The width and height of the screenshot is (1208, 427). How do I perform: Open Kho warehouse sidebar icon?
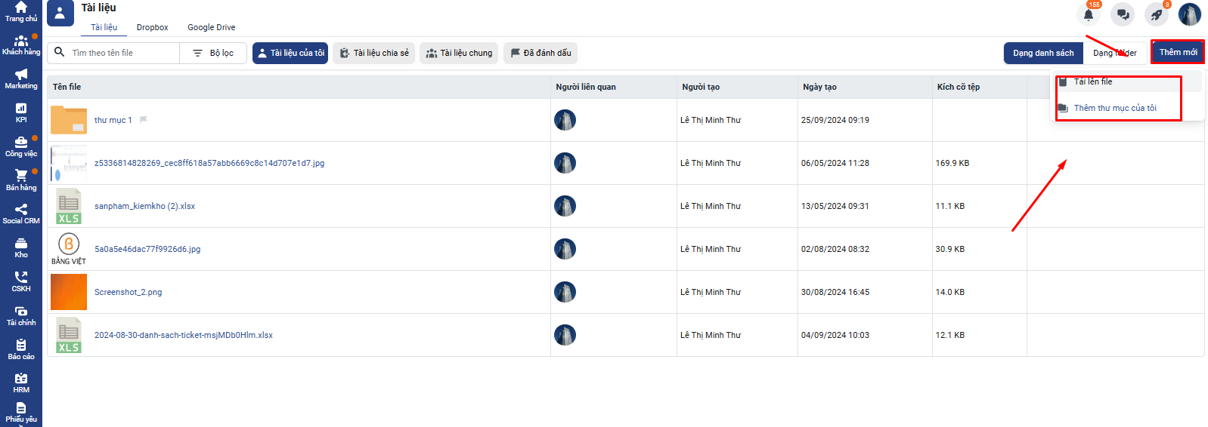(x=21, y=247)
